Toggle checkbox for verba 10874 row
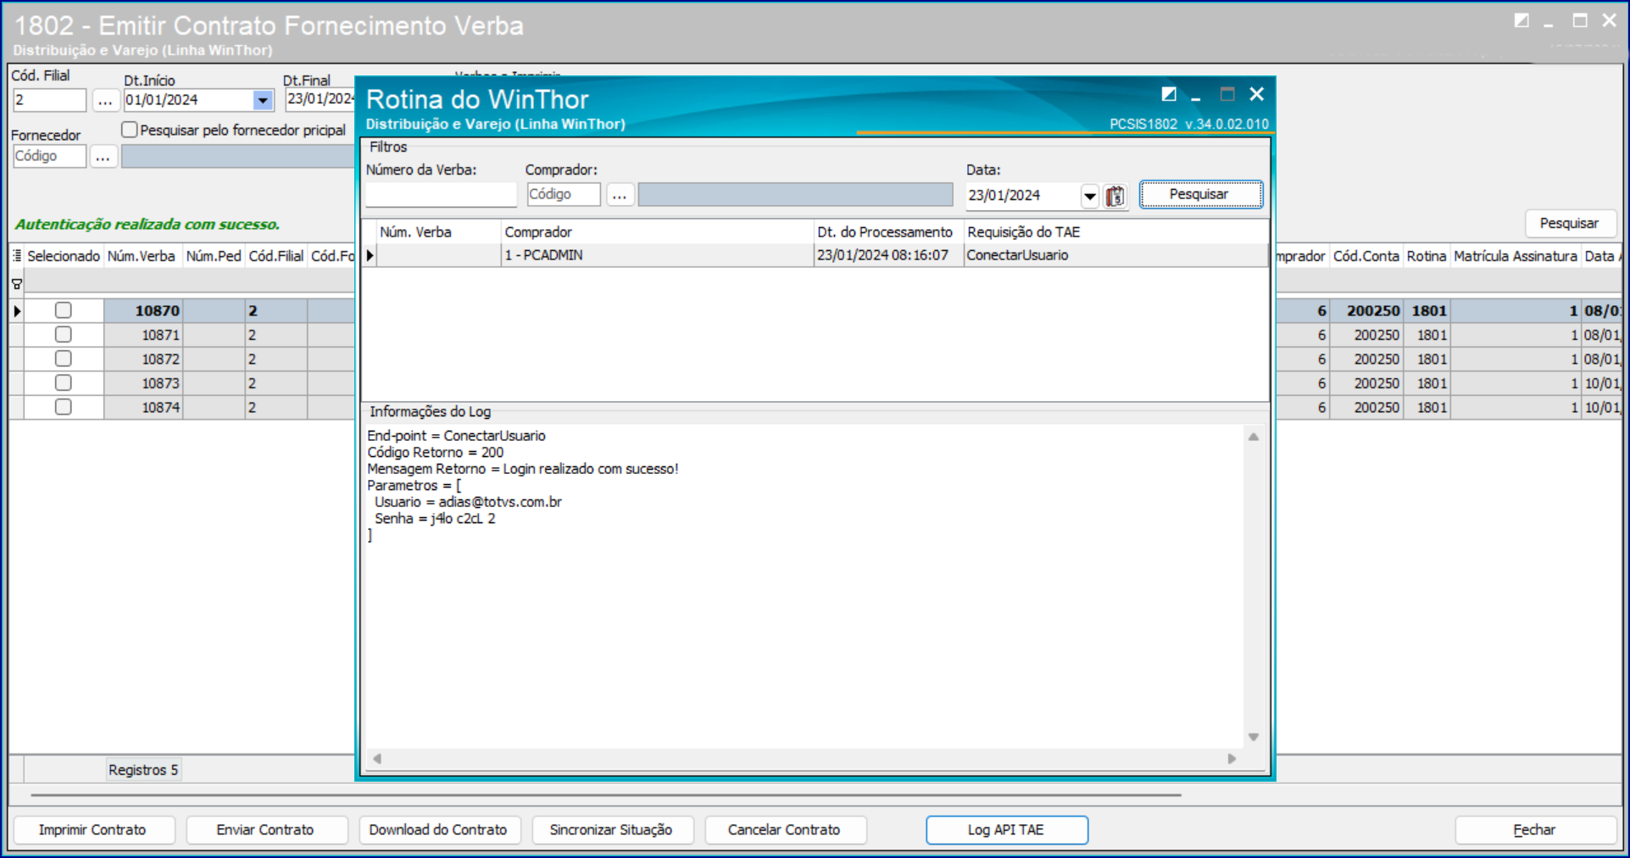This screenshot has height=858, width=1630. pyautogui.click(x=64, y=407)
